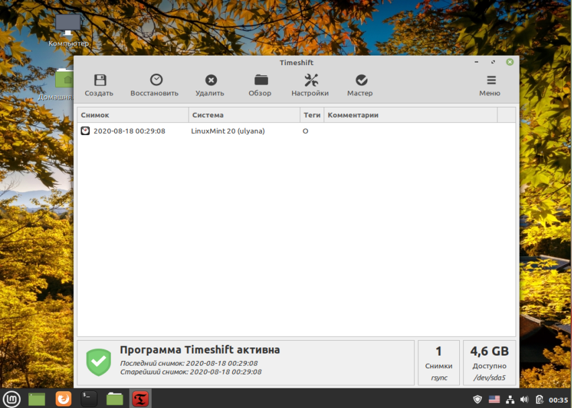Click the 'Старейший снимок' status line

[191, 372]
